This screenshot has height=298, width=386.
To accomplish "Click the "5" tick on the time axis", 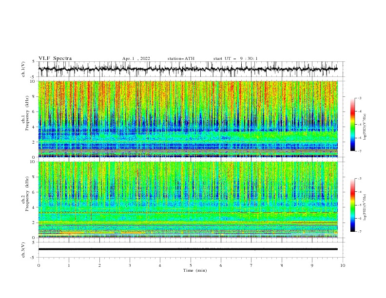I will [191, 265].
